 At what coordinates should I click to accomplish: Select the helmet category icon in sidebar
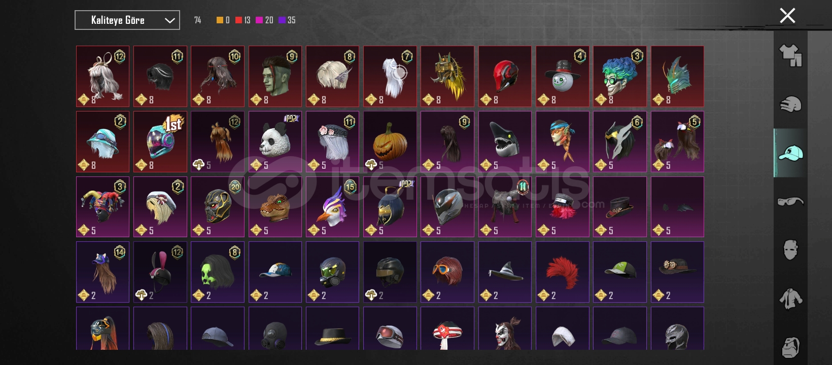point(790,104)
